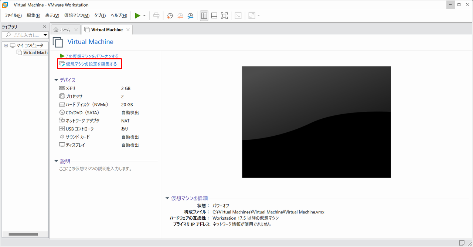Toggle the thumbnail bar view icon
Image resolution: width=473 pixels, height=247 pixels.
[214, 15]
